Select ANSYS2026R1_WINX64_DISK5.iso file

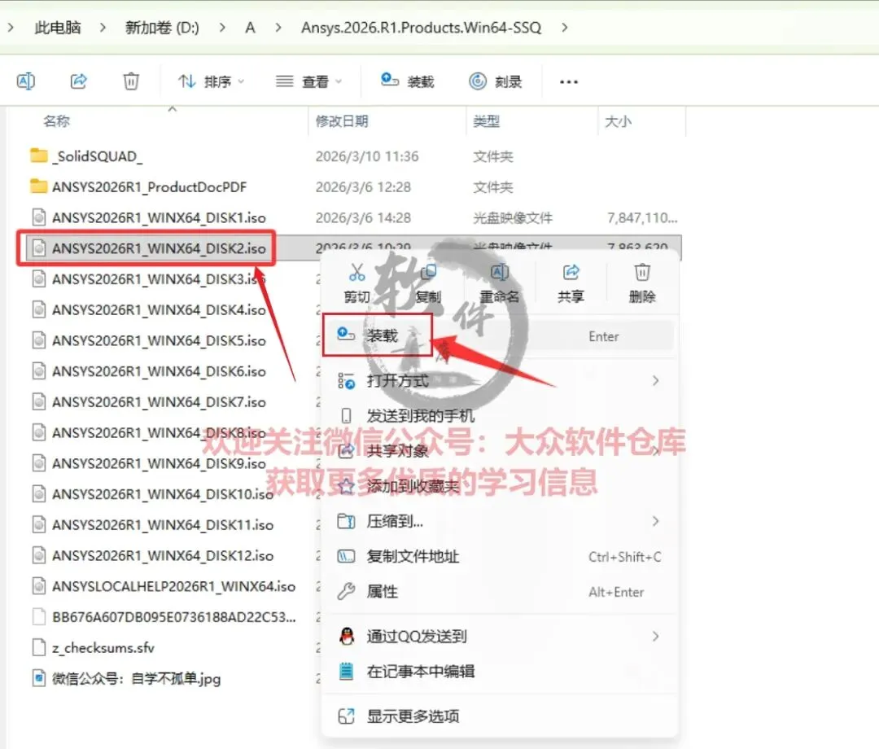pos(159,341)
